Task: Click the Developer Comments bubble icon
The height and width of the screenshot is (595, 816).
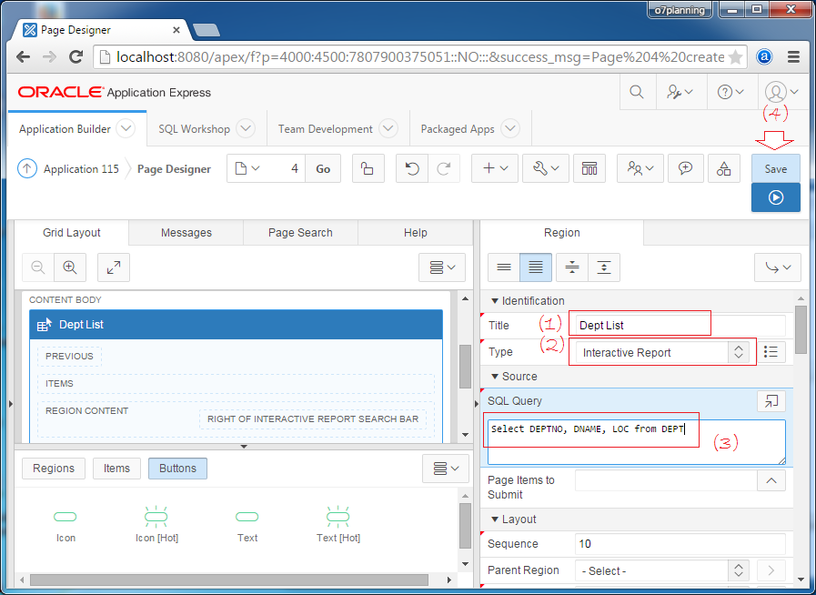Action: (685, 168)
